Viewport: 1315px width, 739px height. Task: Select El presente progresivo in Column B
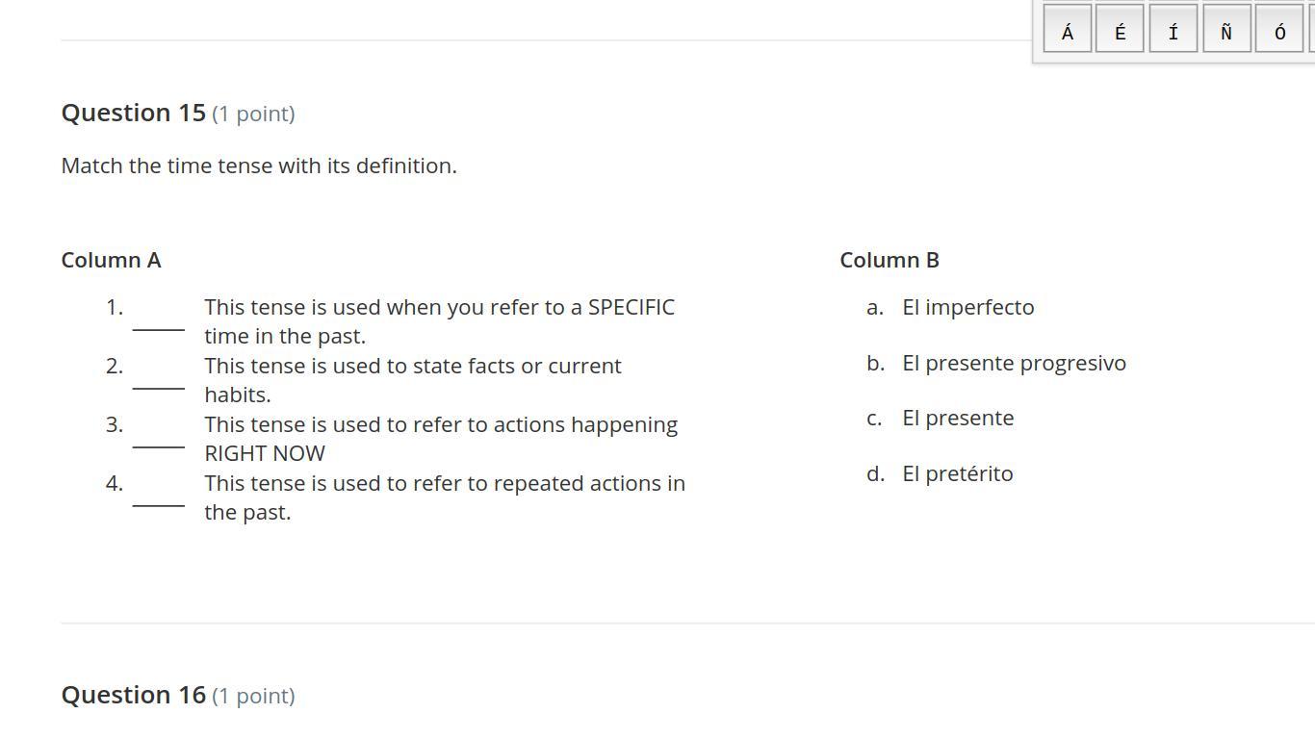[x=1014, y=363]
